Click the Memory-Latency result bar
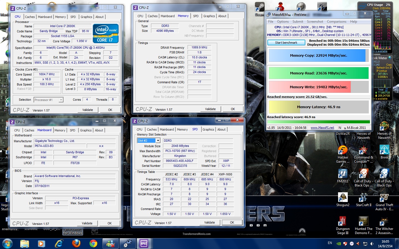The image size is (399, 249). [319, 107]
